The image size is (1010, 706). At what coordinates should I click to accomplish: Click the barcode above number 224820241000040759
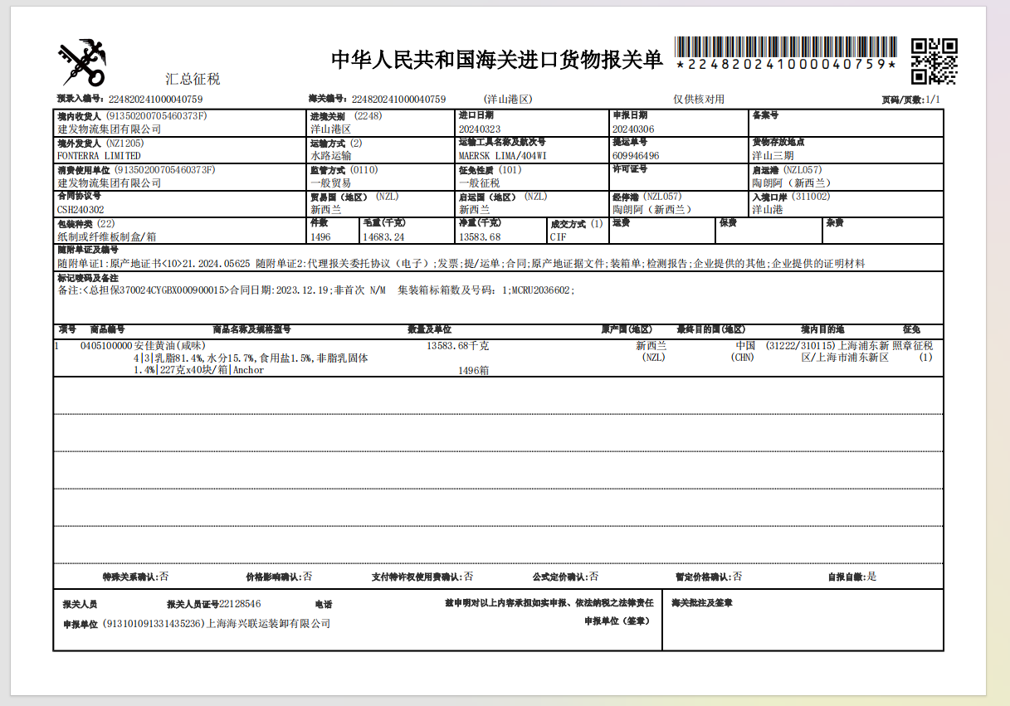(x=785, y=46)
